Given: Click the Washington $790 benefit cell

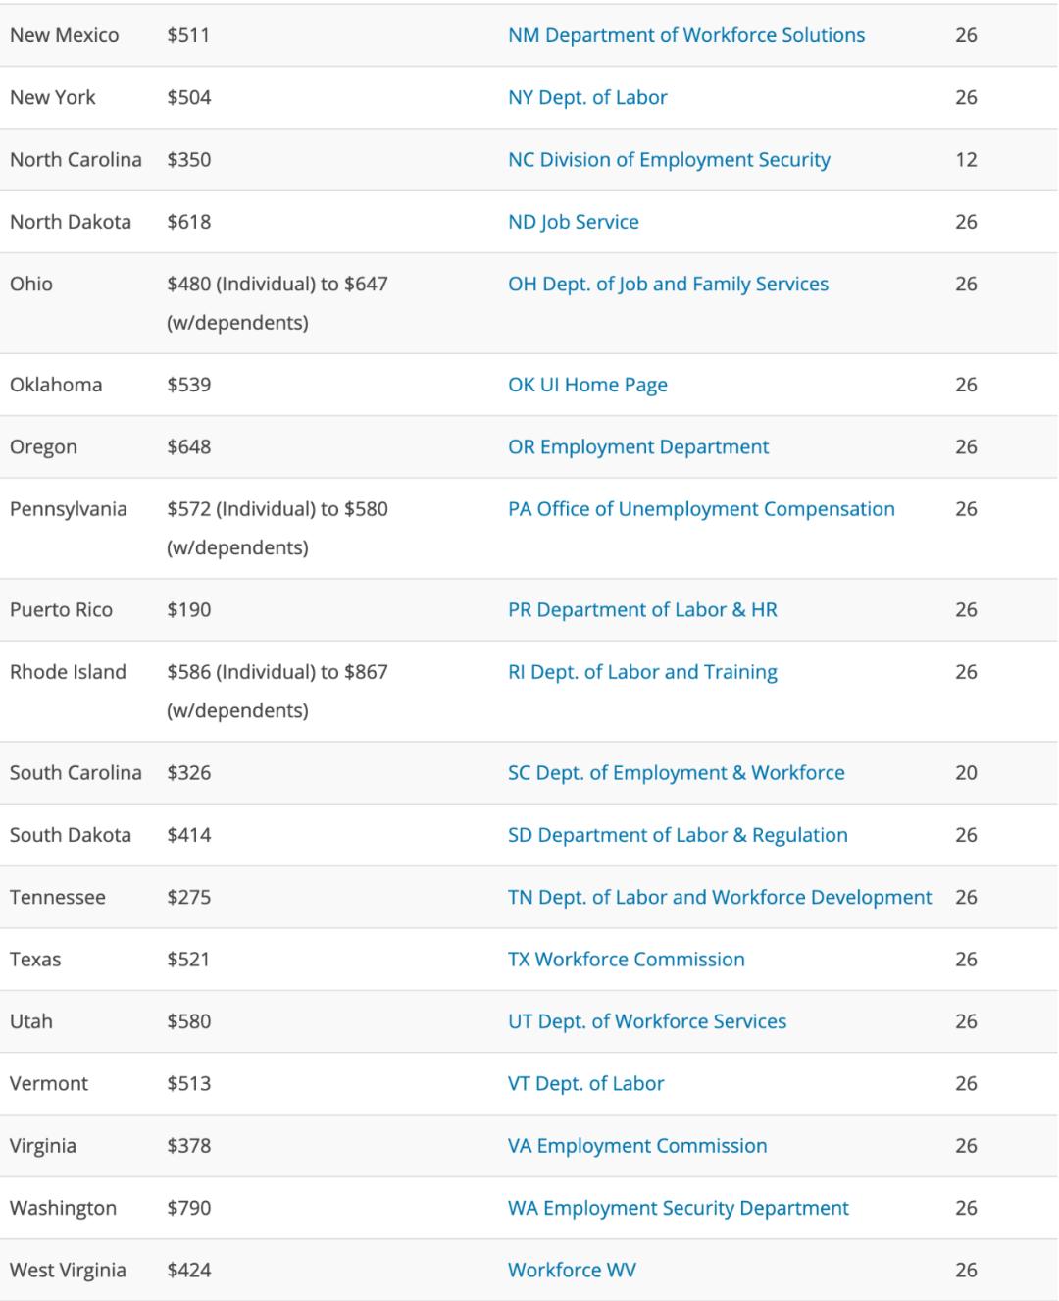Looking at the screenshot, I should point(189,1208).
